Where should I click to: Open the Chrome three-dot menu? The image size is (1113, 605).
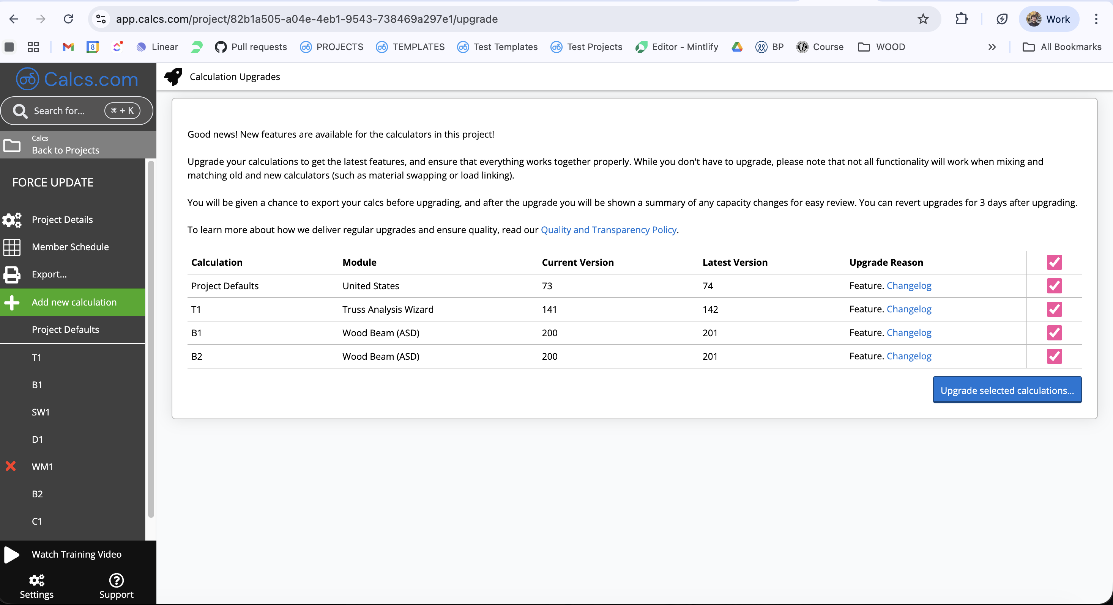pos(1096,19)
